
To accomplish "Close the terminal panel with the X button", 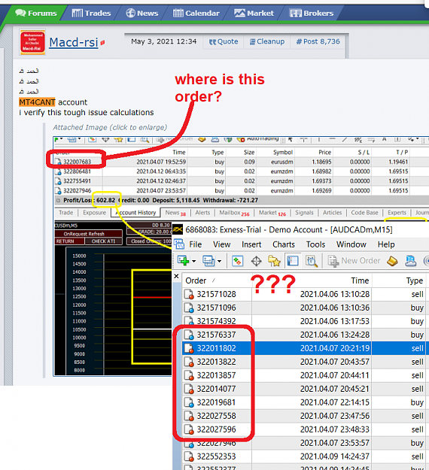I will (x=176, y=276).
